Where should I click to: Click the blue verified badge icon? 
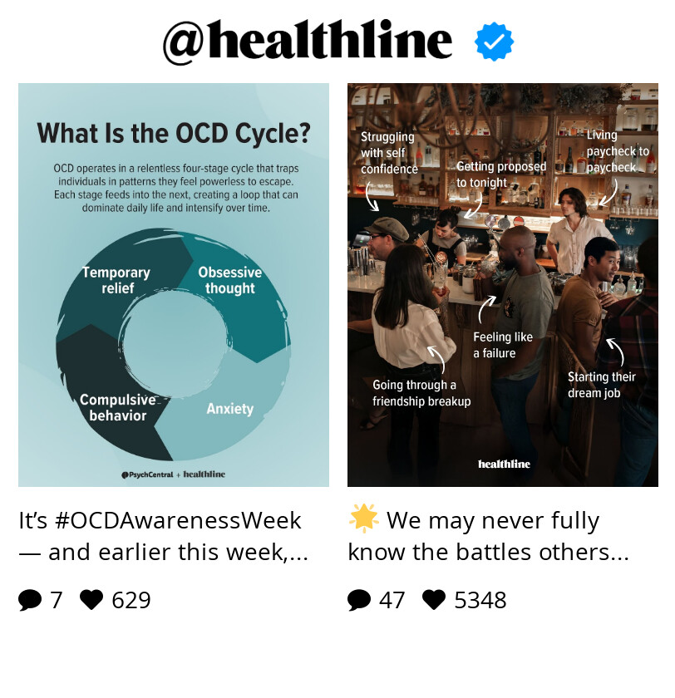tap(494, 42)
